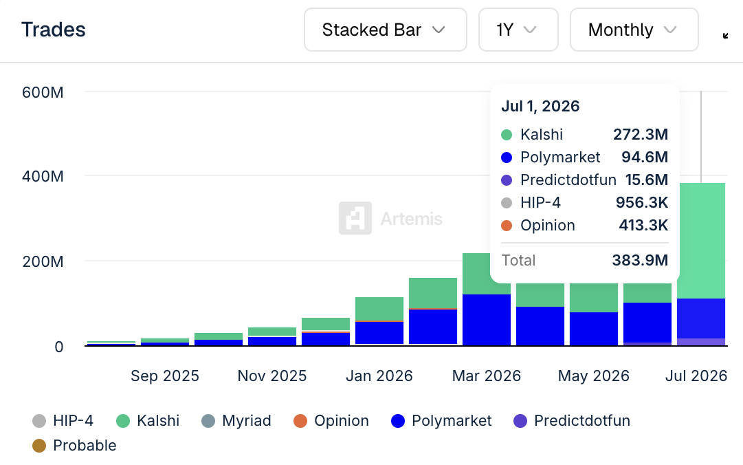
Task: Click the Sep 2025 x-axis label
Action: click(x=165, y=376)
